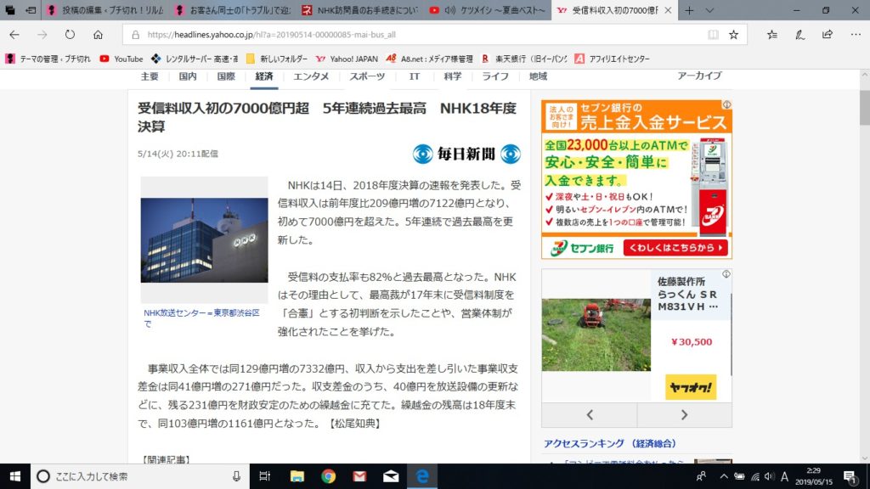Open the lawn mower ad image
The height and width of the screenshot is (489, 870).
click(x=596, y=334)
